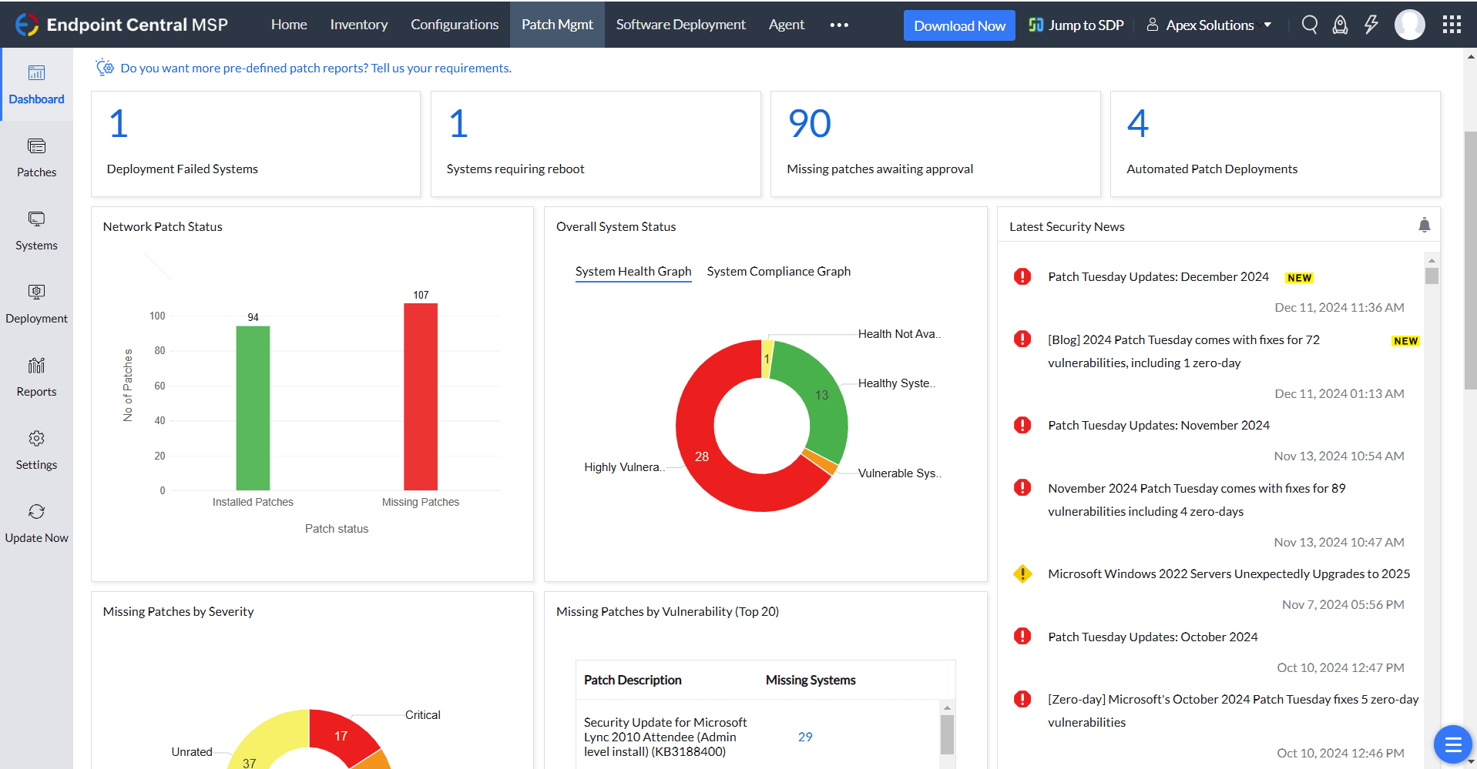This screenshot has width=1477, height=769.
Task: Select the Inventory menu item
Action: coord(358,24)
